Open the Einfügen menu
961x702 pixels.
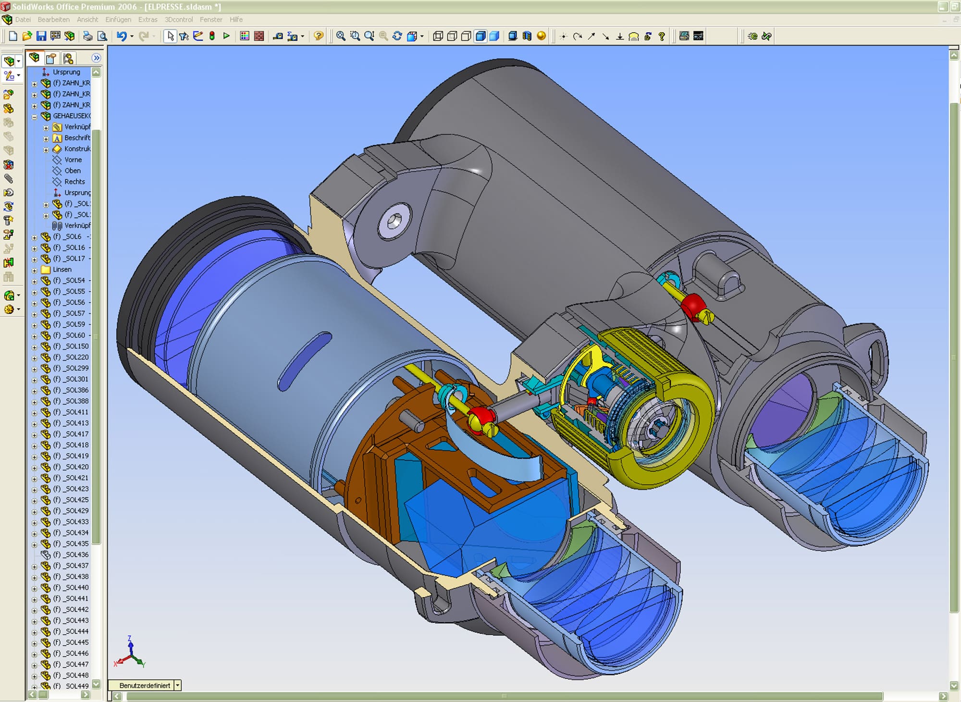118,20
